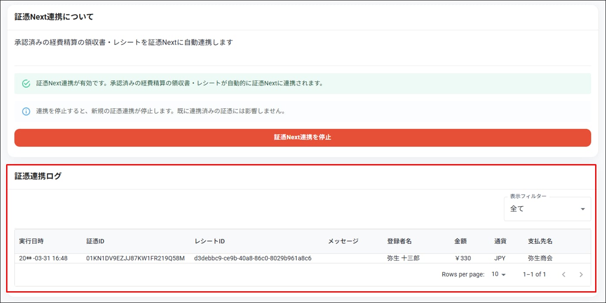Click the レシートID column header
The image size is (606, 303).
click(210, 241)
